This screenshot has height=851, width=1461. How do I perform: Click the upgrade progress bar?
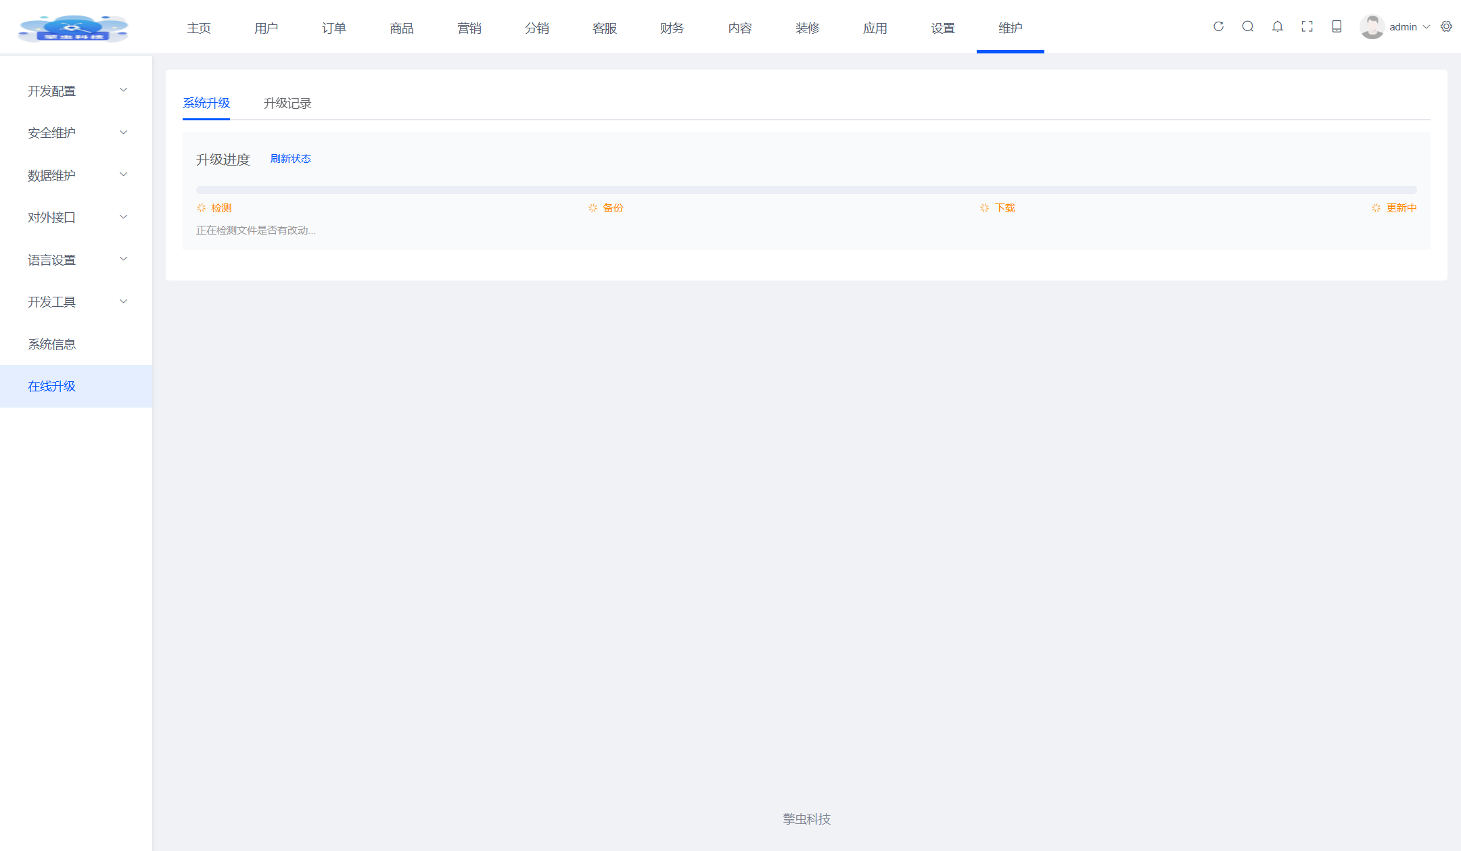tap(806, 190)
